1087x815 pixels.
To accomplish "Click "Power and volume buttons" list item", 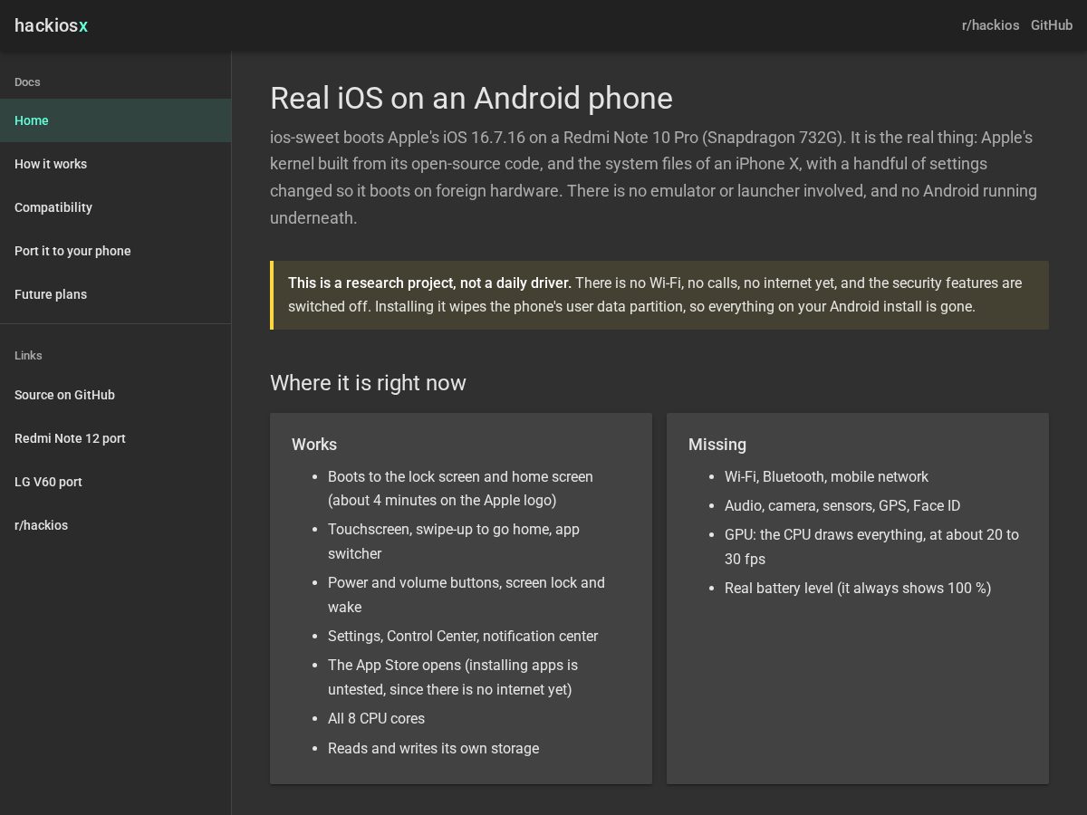I will click(x=467, y=595).
